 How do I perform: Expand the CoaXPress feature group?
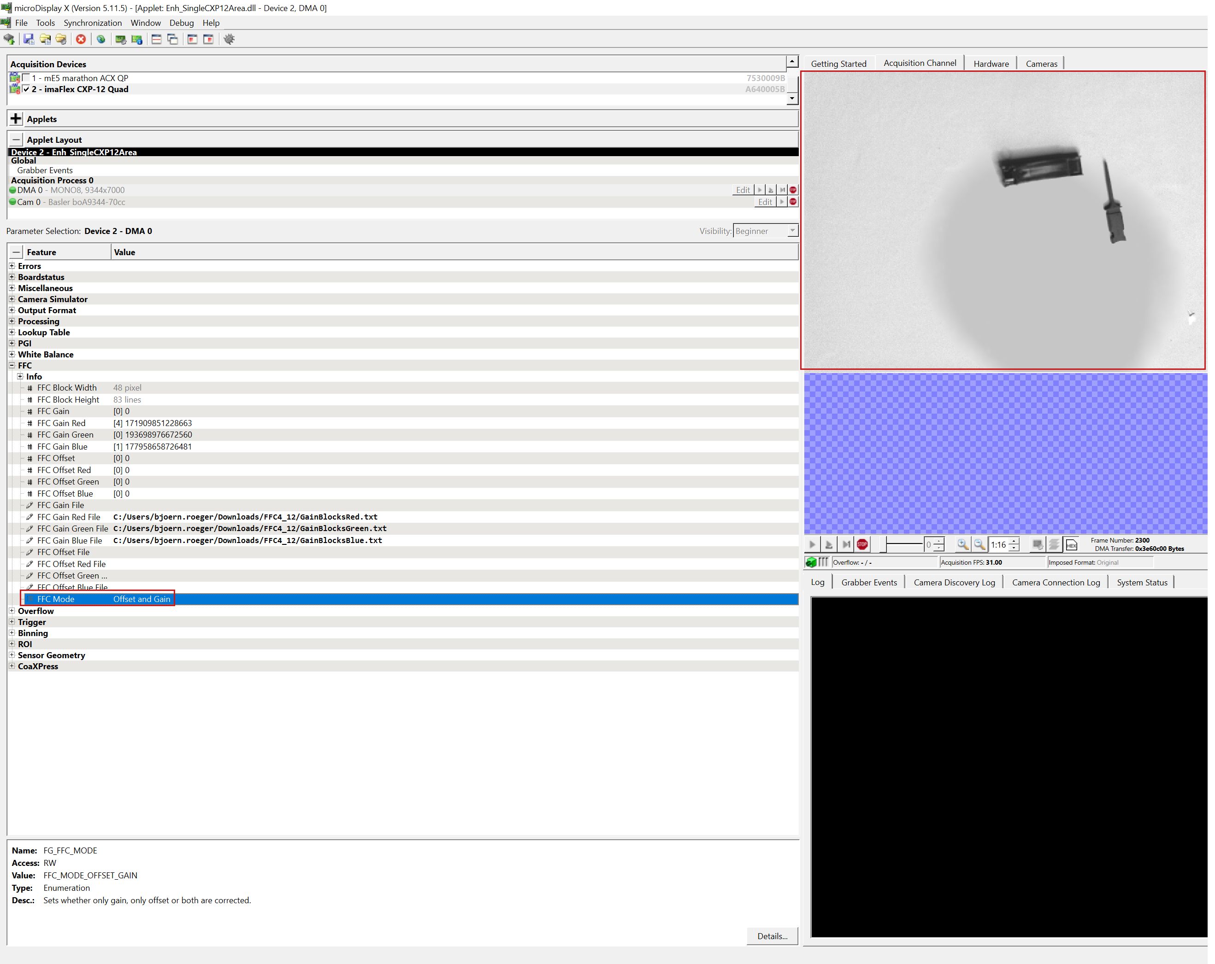[x=12, y=666]
